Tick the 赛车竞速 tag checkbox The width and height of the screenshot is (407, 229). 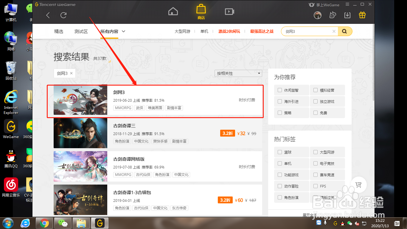coord(316,175)
